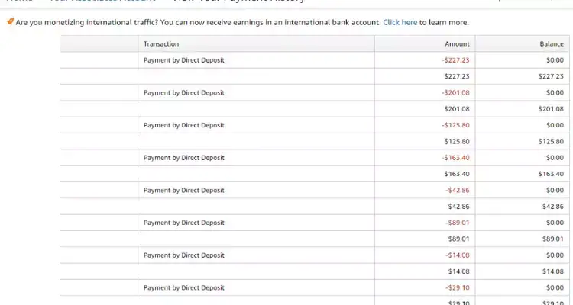Select Payment by Direct Deposit for -$227.23
Image resolution: width=573 pixels, height=305 pixels.
(184, 59)
